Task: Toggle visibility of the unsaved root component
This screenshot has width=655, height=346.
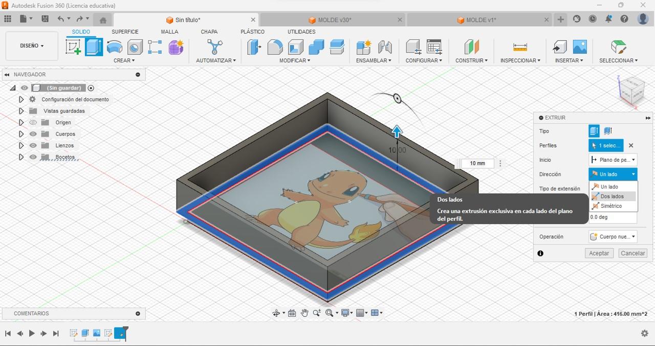Action: [x=24, y=88]
